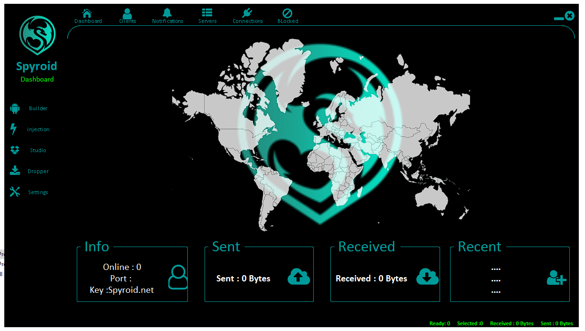Click status bar 'Received : 0 Bytes'

[512, 323]
